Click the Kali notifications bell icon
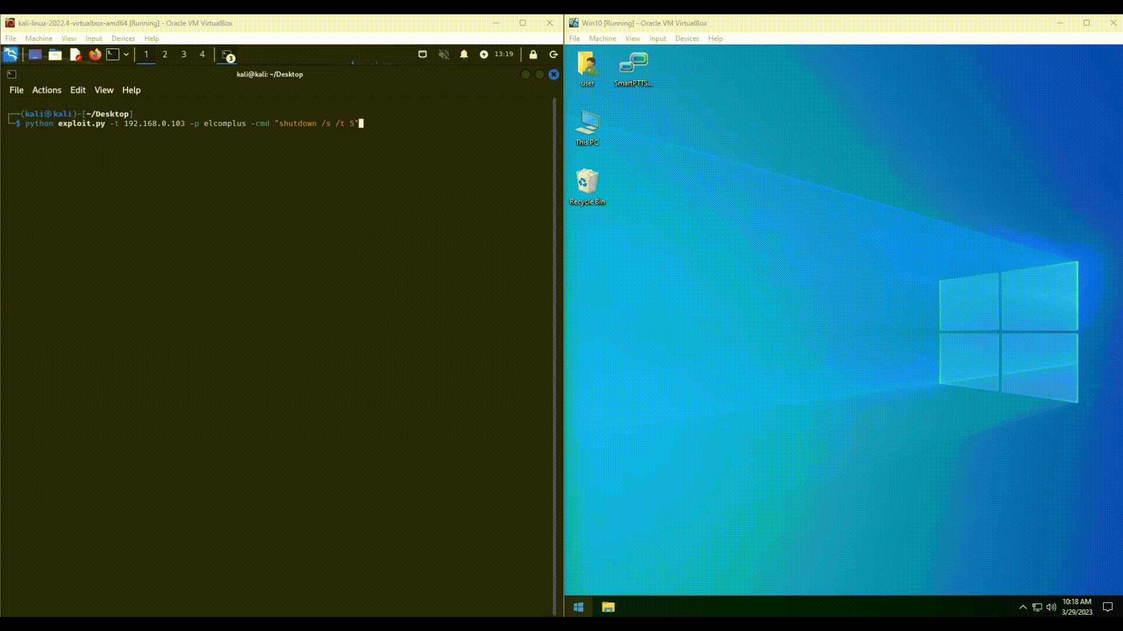The width and height of the screenshot is (1123, 631). coord(464,54)
